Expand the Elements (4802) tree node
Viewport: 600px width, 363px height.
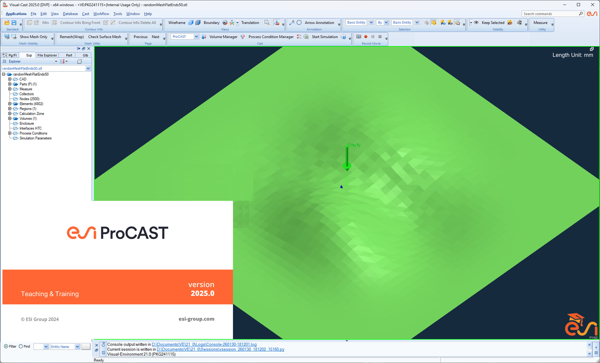pos(9,104)
